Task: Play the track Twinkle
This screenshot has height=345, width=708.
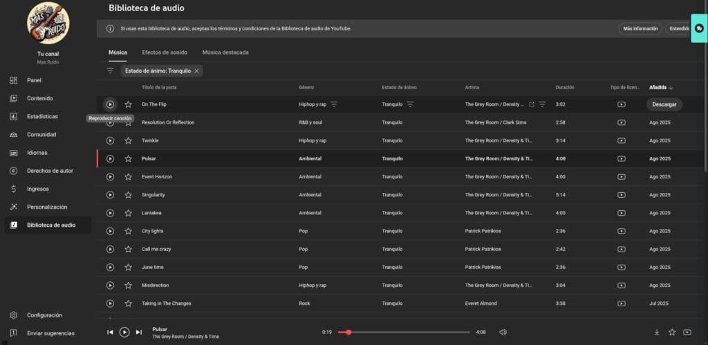Action: [x=110, y=140]
